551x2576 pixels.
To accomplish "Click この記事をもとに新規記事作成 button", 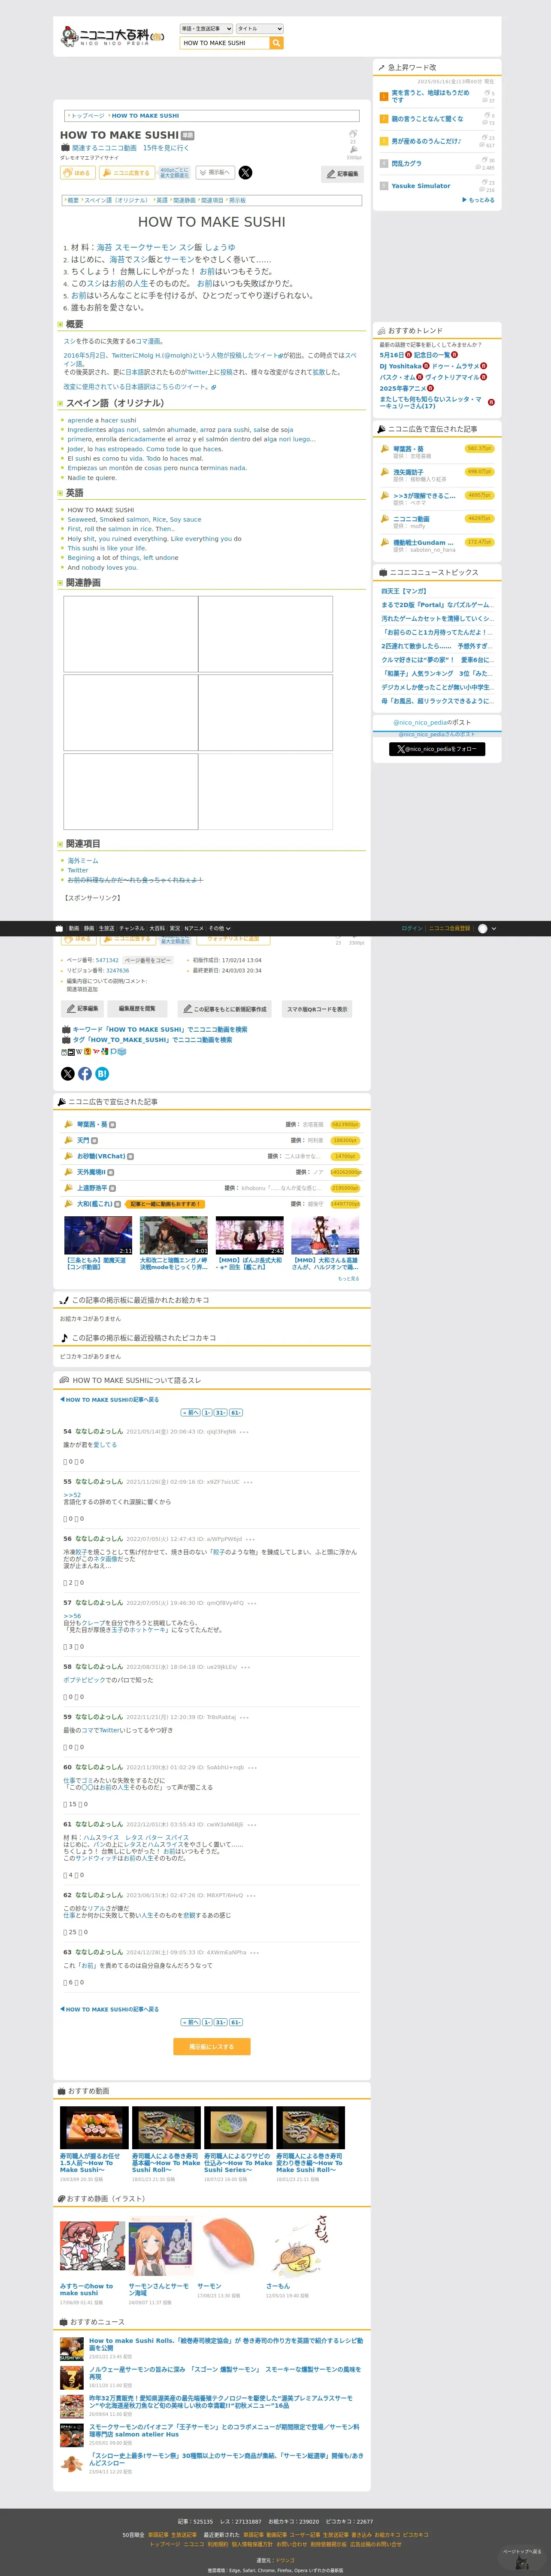I will 225,1008.
